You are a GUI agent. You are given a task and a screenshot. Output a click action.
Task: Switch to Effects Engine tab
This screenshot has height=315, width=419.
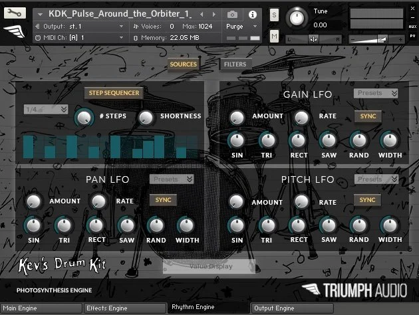tap(125, 308)
